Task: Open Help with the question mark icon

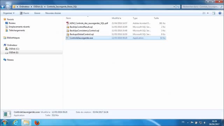Action: (220, 13)
